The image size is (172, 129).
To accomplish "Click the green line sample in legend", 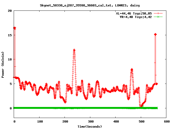I will [x=158, y=17].
